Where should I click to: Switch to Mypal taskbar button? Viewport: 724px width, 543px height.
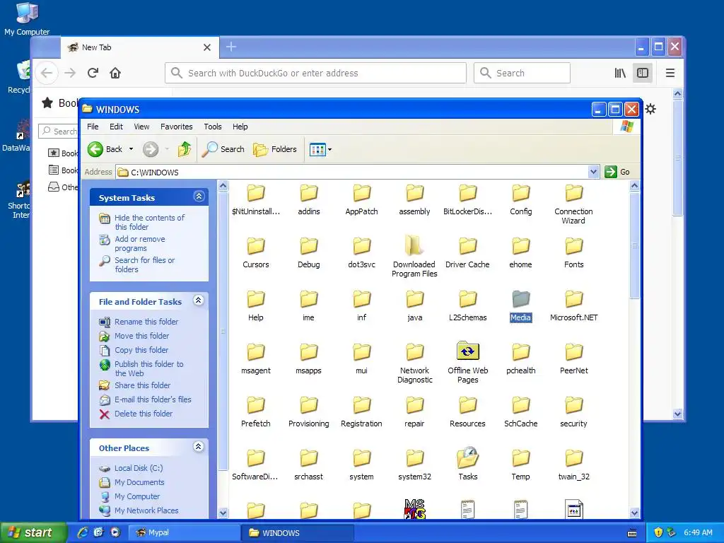coord(183,532)
